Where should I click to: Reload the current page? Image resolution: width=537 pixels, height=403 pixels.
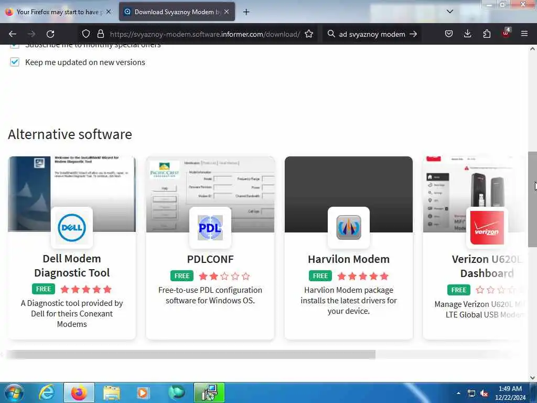pyautogui.click(x=50, y=34)
